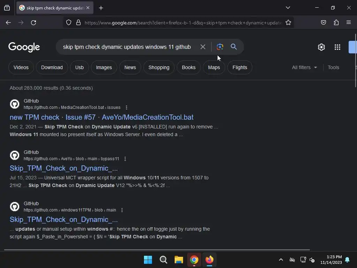
Task: Clear the search query with X
Action: pos(203,47)
